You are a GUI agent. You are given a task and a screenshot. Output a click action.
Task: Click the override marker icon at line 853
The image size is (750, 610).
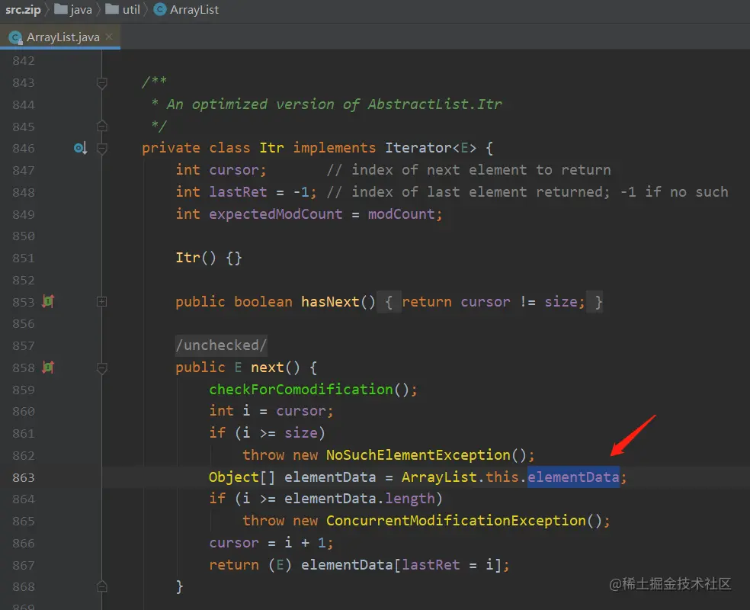coord(48,301)
